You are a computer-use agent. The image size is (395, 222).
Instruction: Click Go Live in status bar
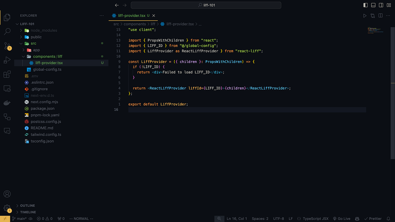coord(342,219)
